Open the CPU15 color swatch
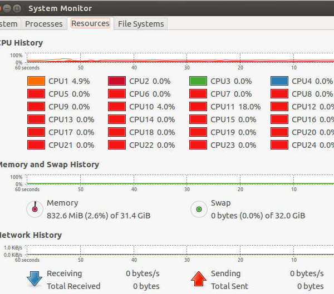 pos(198,119)
